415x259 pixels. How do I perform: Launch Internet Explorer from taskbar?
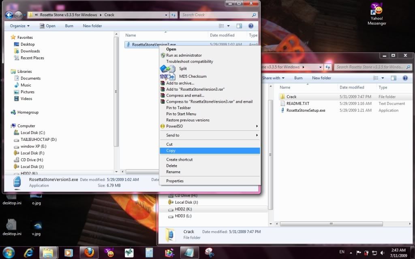(x=29, y=253)
